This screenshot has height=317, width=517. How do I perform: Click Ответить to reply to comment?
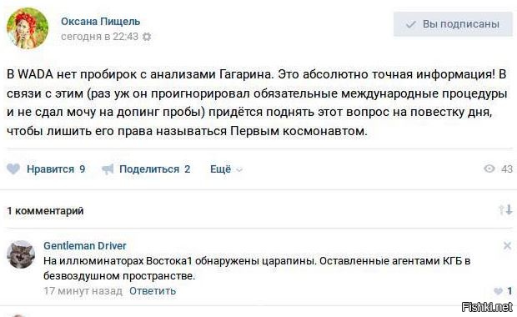pos(153,291)
